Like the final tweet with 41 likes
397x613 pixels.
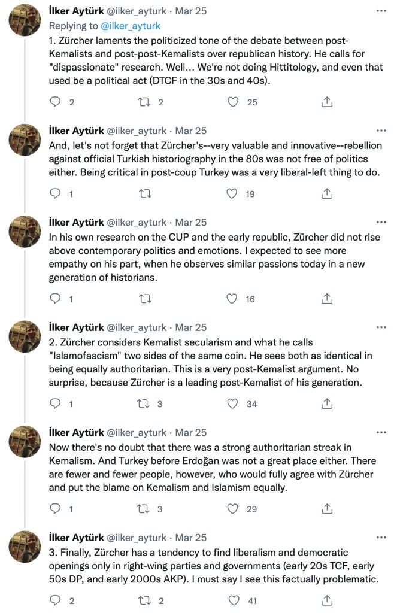coord(234,600)
